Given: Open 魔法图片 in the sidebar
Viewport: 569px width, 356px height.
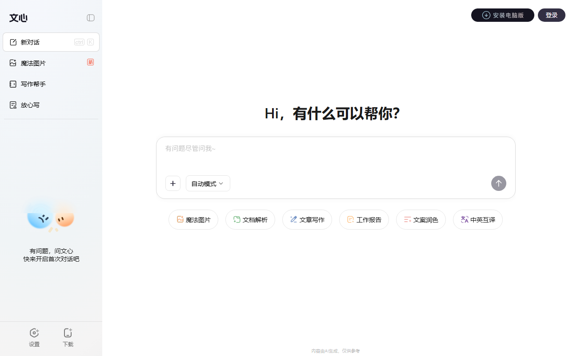Looking at the screenshot, I should (x=51, y=63).
